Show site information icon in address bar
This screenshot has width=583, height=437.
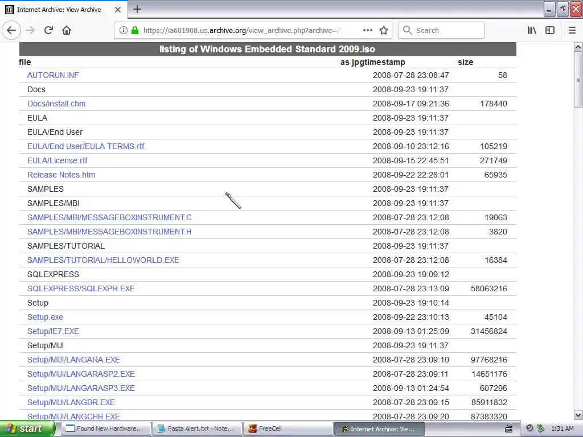(124, 30)
